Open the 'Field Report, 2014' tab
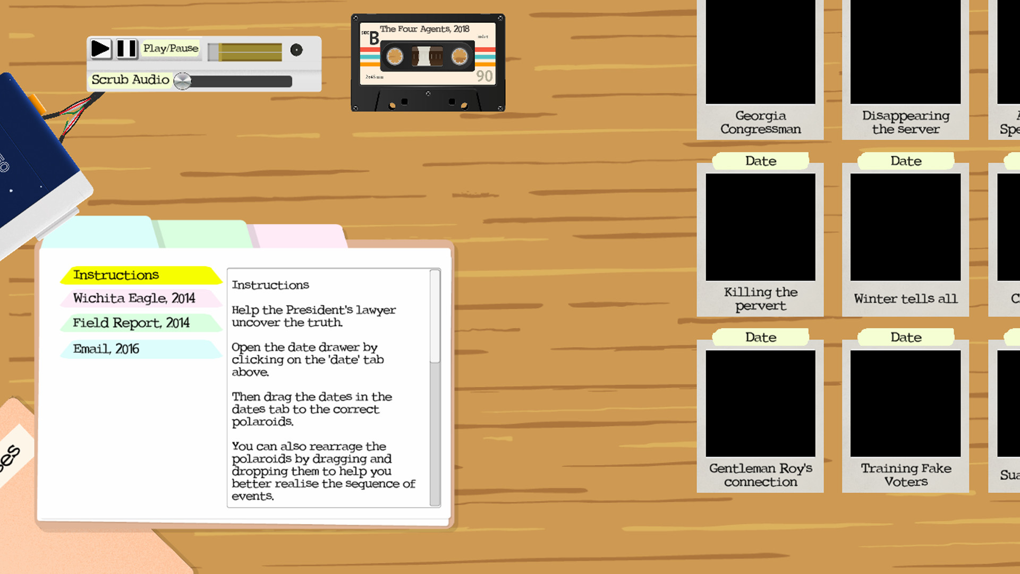This screenshot has height=574, width=1020. click(131, 323)
